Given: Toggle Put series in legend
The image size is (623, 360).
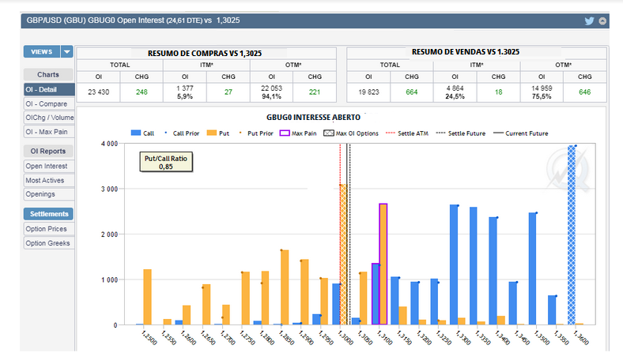Looking at the screenshot, I should (x=218, y=133).
